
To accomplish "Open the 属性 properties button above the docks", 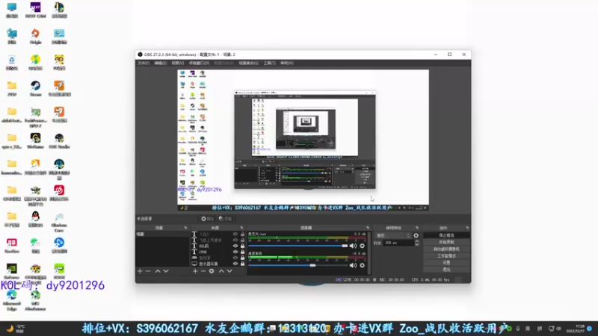I will tap(208, 219).
